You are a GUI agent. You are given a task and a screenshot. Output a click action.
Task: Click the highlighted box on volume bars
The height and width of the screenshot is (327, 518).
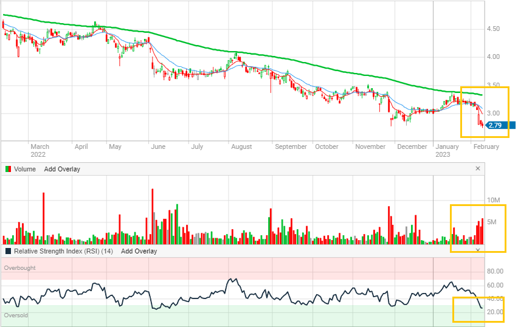coord(477,228)
